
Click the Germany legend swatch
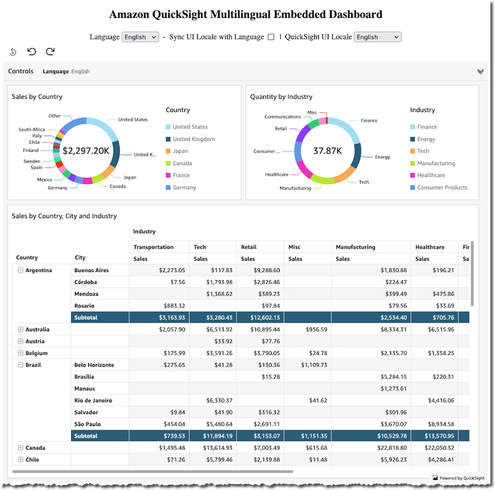[168, 187]
